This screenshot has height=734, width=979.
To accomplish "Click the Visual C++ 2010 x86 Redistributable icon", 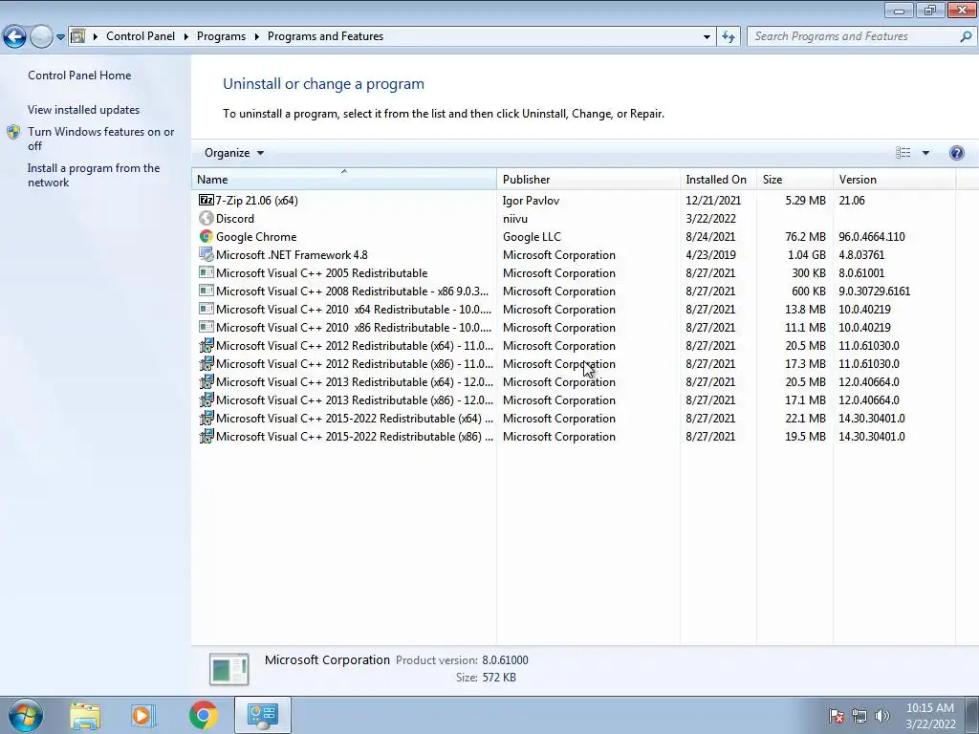I will coord(207,327).
